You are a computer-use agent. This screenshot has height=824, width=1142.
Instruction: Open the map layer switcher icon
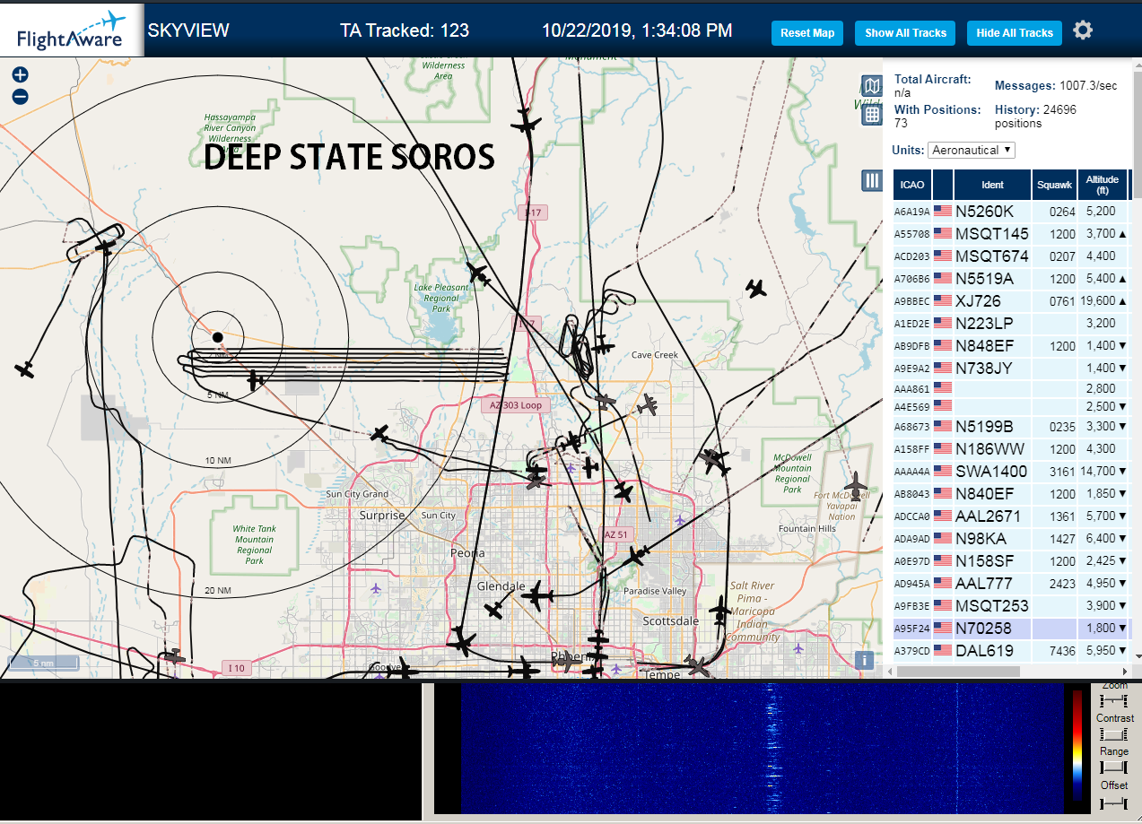(x=872, y=86)
